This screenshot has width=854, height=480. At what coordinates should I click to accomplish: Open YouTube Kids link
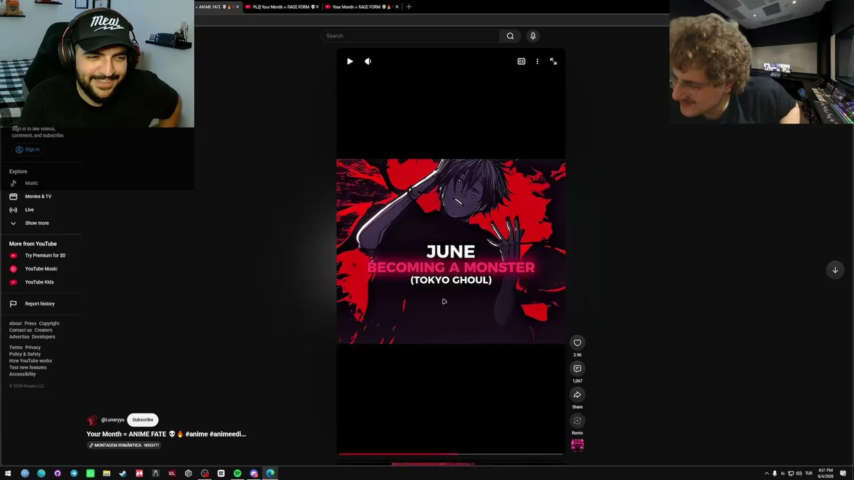click(39, 282)
